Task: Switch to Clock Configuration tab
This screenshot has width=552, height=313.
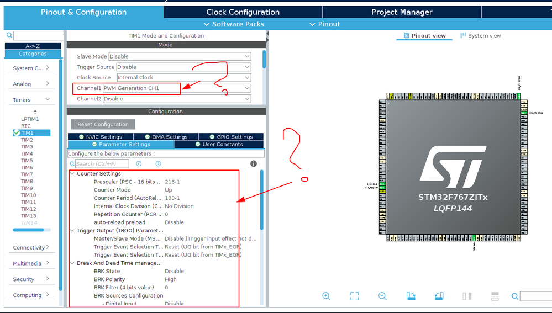Action: (x=243, y=12)
